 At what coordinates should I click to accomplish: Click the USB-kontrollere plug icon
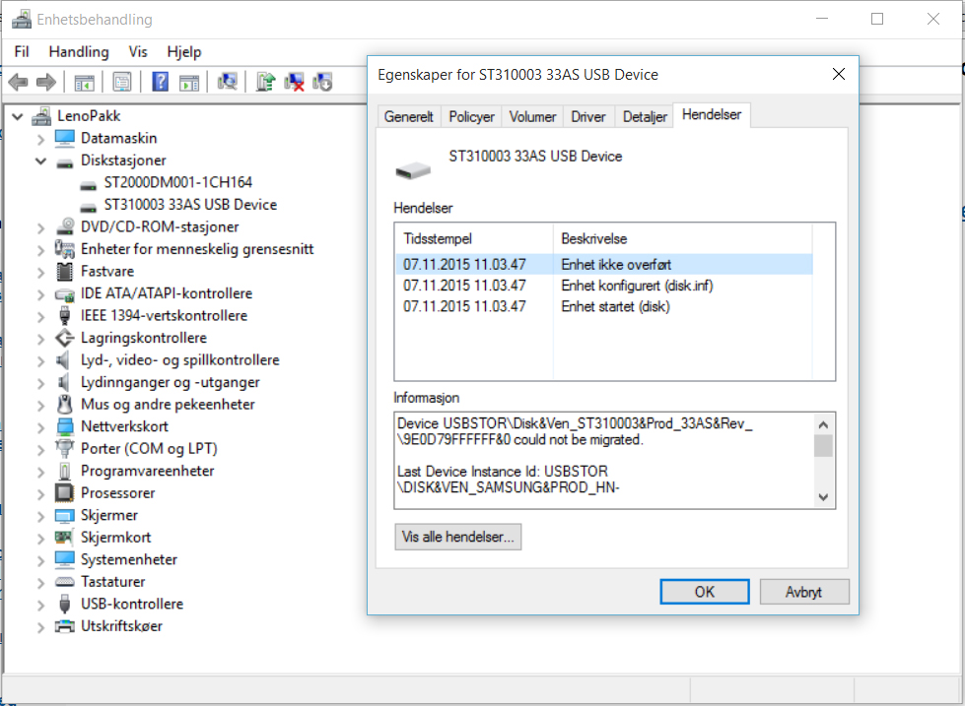pos(65,604)
